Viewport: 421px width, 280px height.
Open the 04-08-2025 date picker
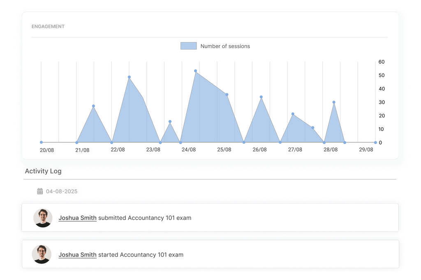click(62, 191)
